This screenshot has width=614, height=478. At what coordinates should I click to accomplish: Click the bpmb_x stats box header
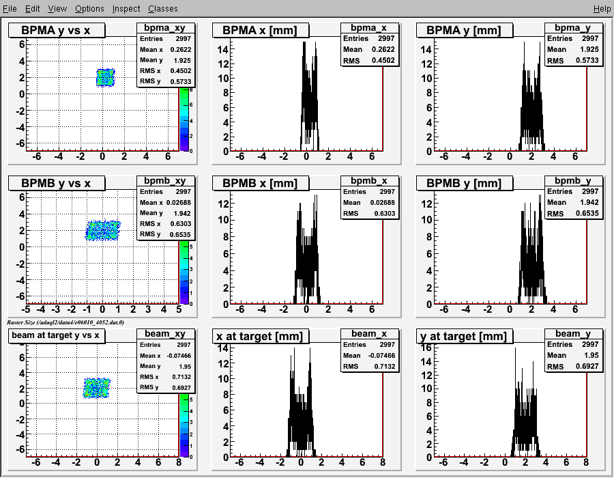tap(369, 181)
